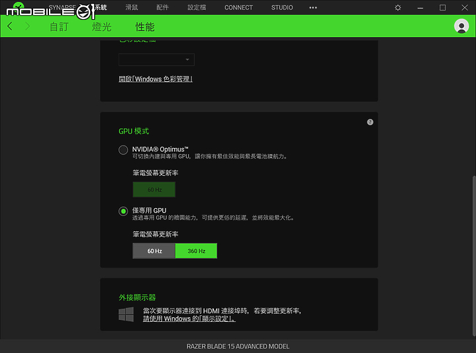Screen dimensions: 476x353
Task: Expand the color profile dropdown
Action: point(156,59)
